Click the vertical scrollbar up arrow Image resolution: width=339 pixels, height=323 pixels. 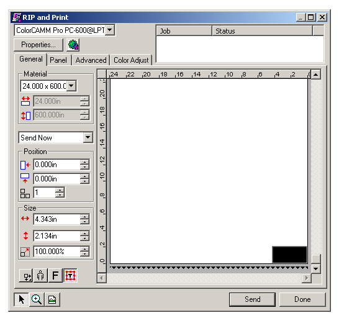click(x=316, y=75)
